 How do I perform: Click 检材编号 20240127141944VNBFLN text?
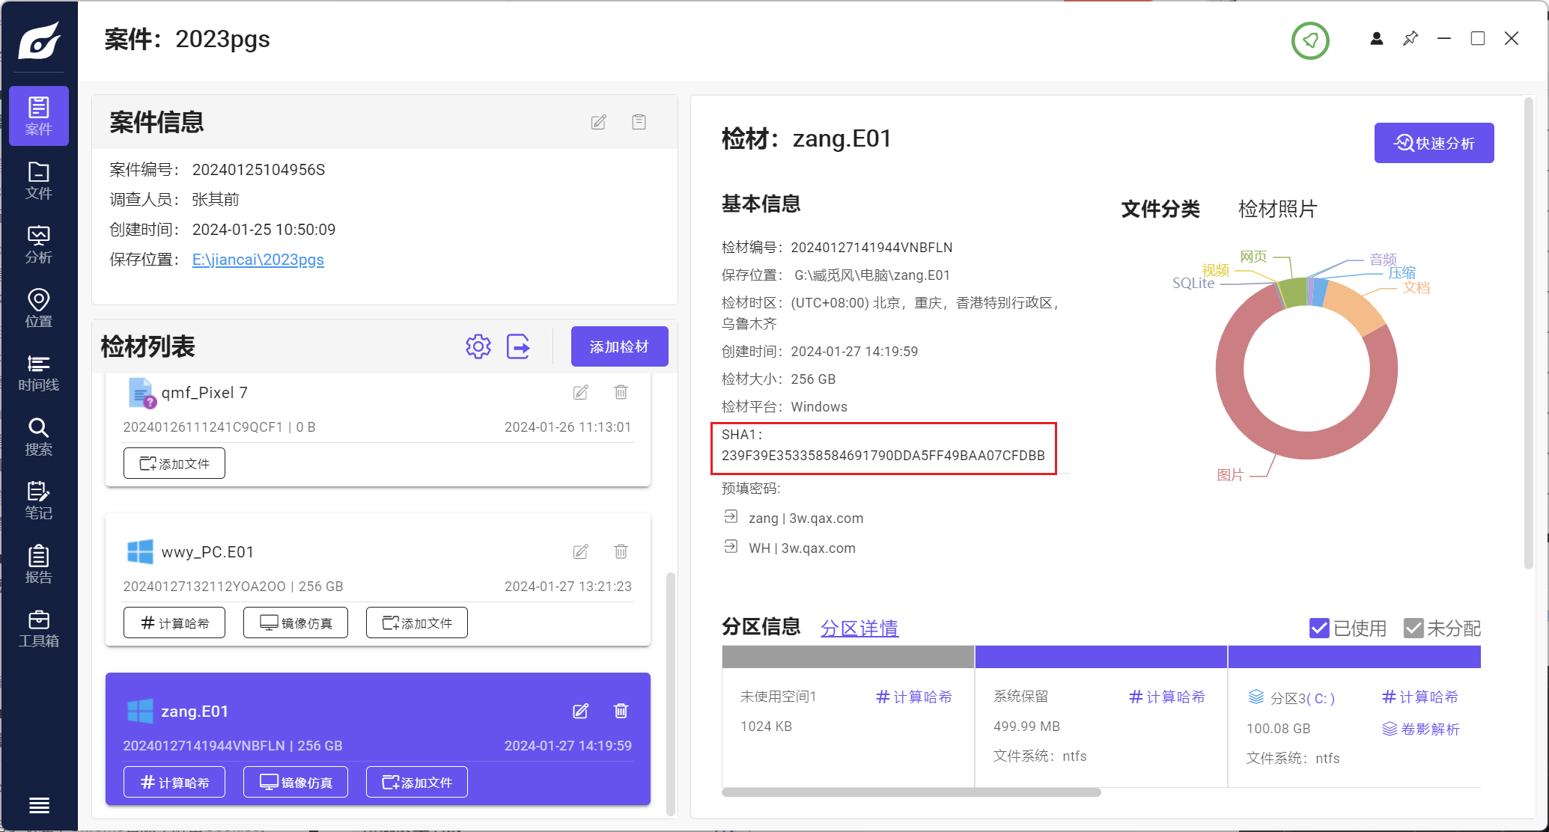[837, 247]
